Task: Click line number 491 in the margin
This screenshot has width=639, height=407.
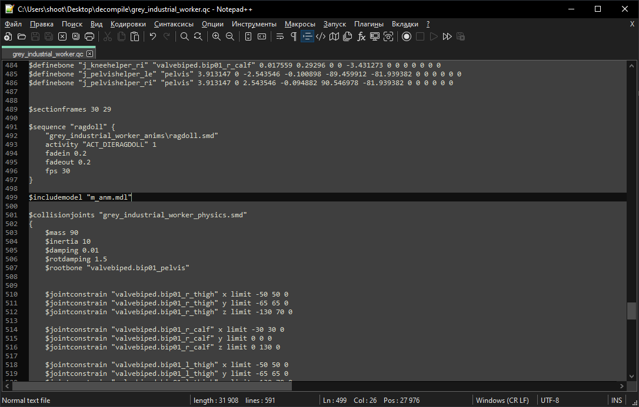Action: click(11, 127)
